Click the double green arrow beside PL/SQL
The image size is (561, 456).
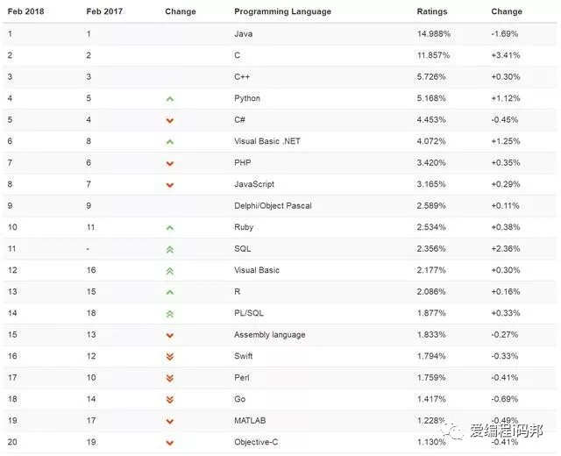point(170,314)
